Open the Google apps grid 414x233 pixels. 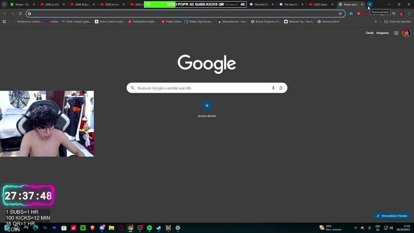tap(396, 33)
